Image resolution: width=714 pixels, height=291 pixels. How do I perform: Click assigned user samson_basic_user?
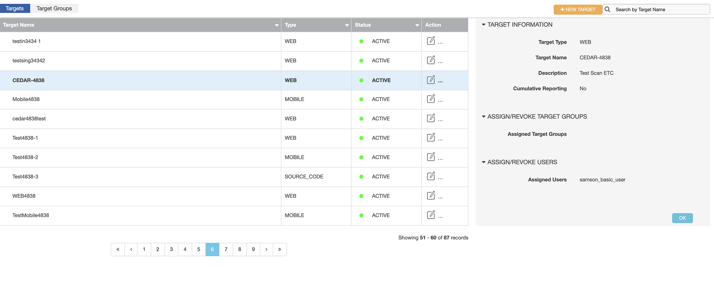coord(602,180)
